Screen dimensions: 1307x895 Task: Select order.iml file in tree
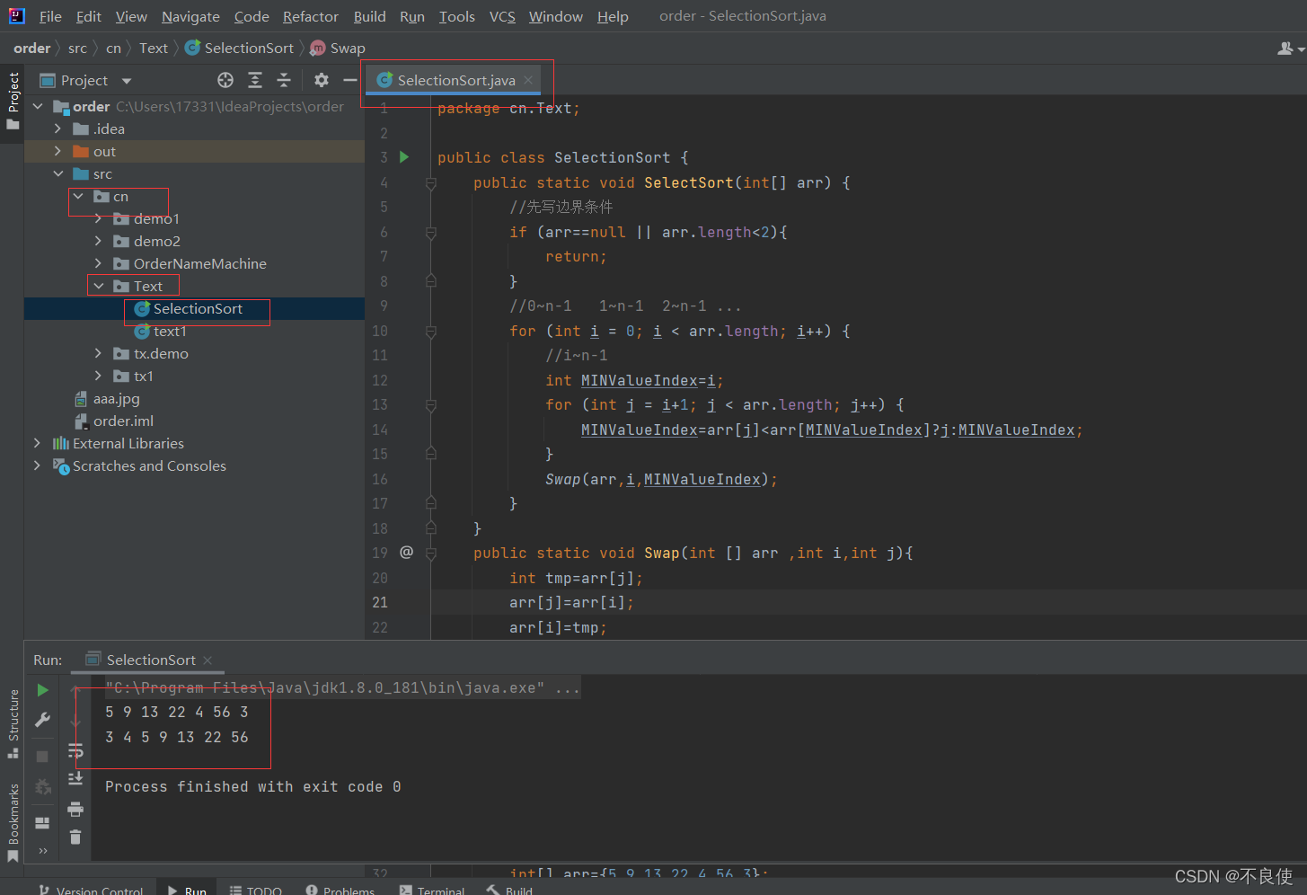click(123, 421)
